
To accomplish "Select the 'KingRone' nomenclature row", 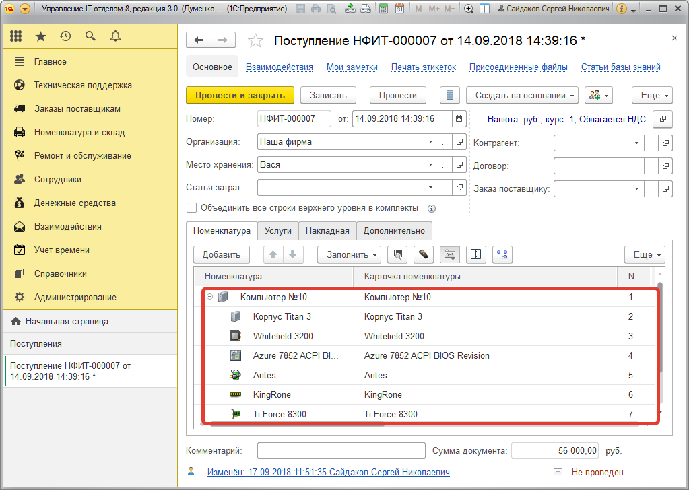I will 272,394.
